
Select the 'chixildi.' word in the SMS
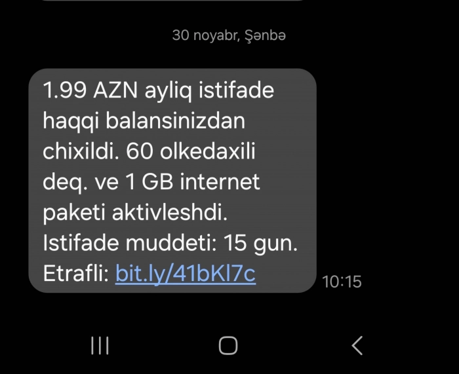tap(81, 151)
